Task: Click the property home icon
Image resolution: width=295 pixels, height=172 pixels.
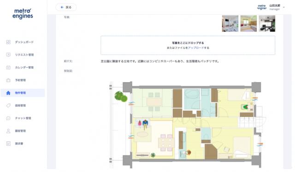Action: 8,93
